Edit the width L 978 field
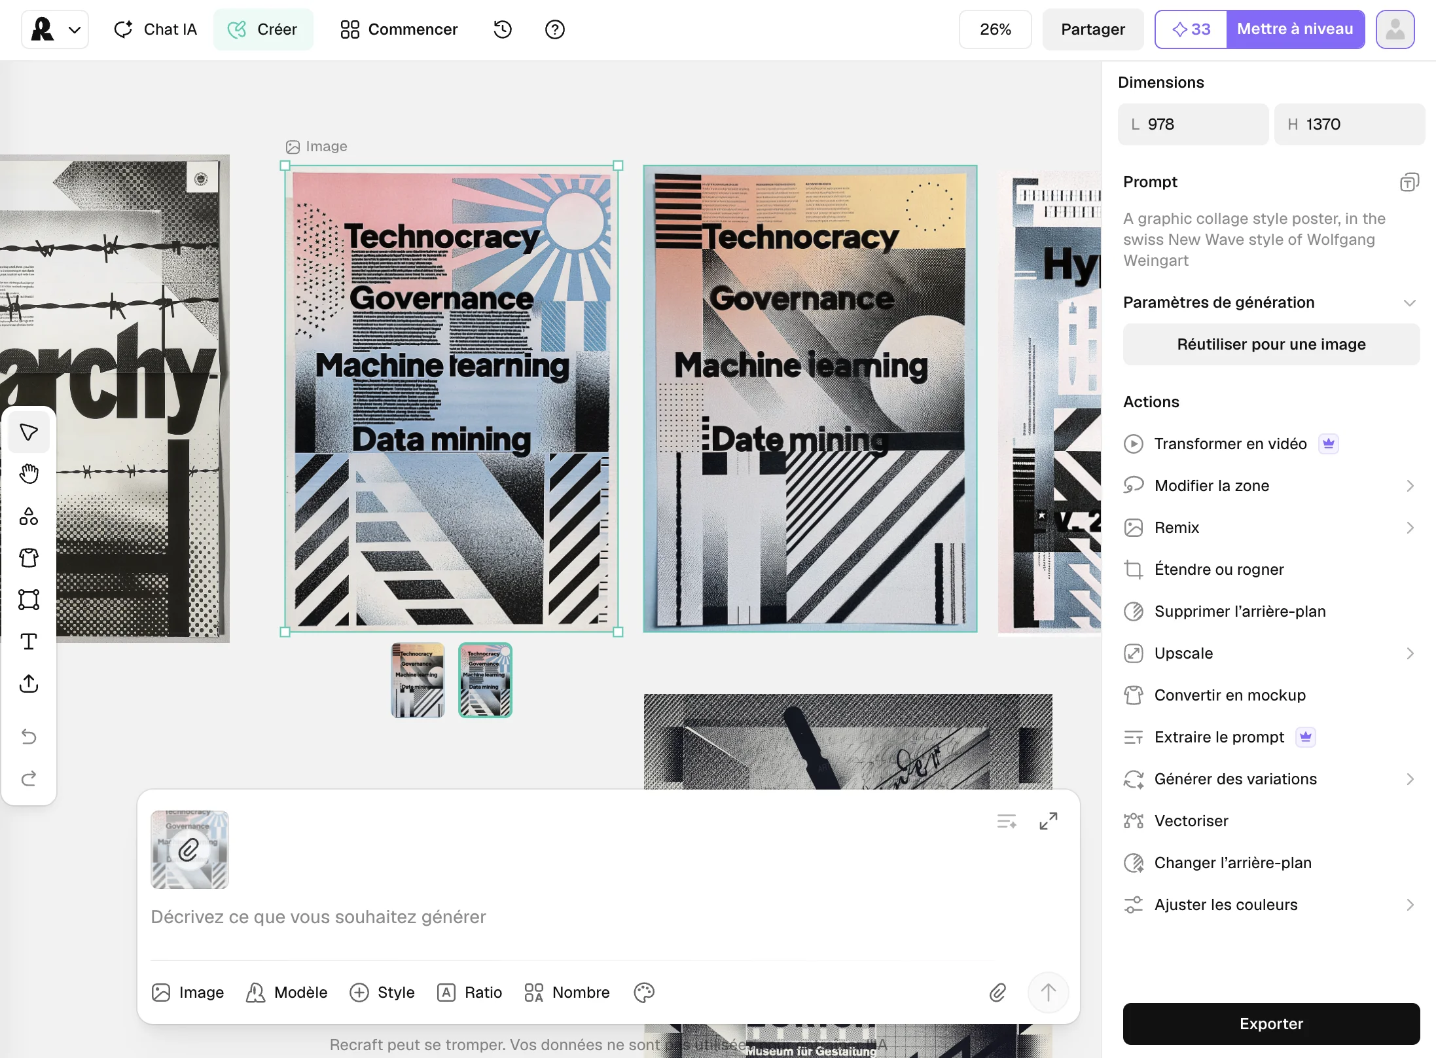 click(x=1193, y=124)
